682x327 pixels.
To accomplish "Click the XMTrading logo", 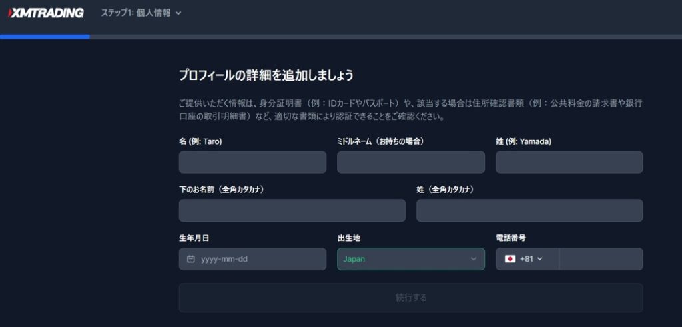I will coord(46,13).
